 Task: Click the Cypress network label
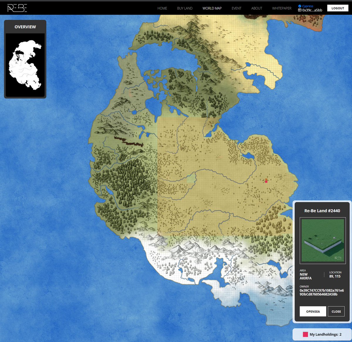click(x=308, y=6)
